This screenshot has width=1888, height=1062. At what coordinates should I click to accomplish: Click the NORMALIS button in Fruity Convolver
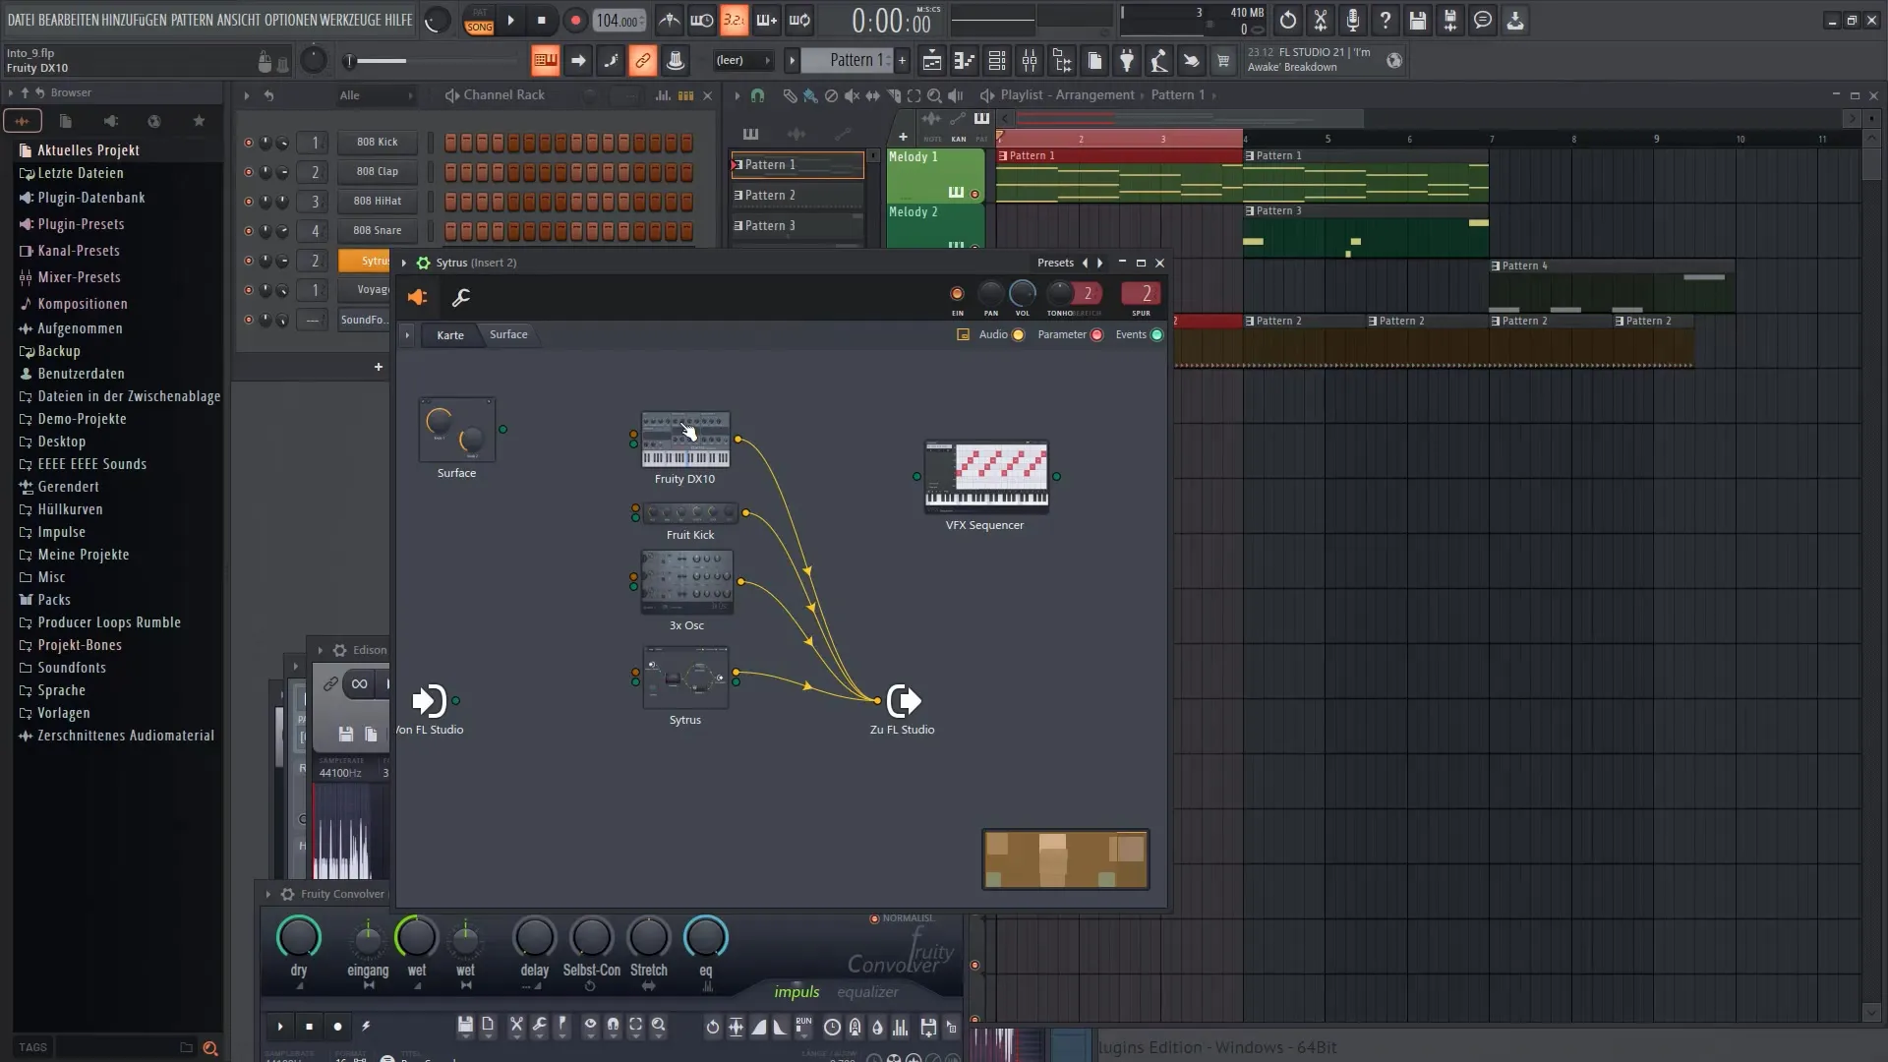(x=874, y=918)
